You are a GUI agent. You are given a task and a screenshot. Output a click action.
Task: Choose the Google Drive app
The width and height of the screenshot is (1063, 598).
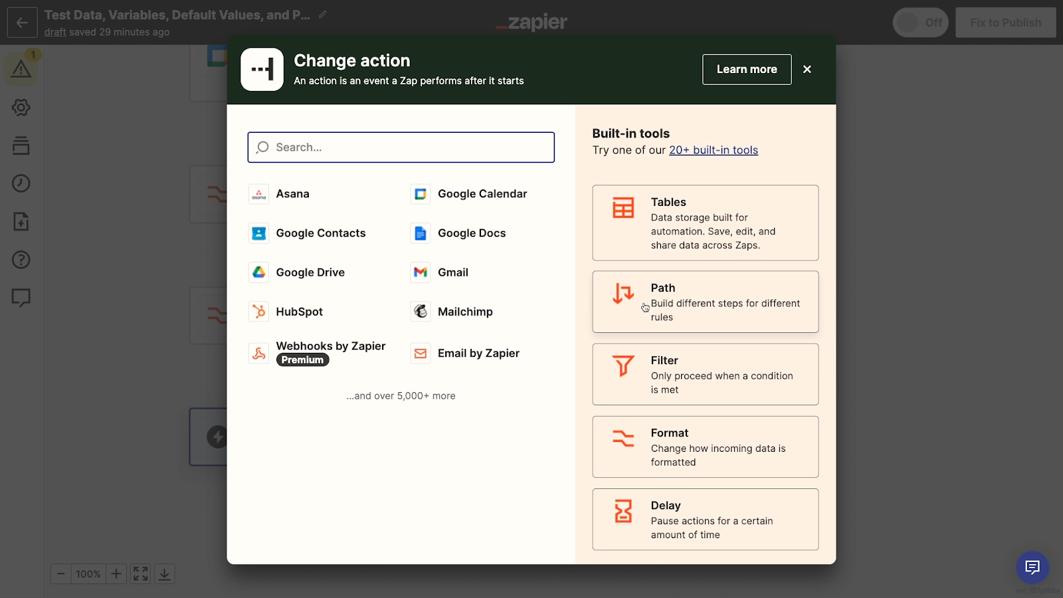(297, 272)
